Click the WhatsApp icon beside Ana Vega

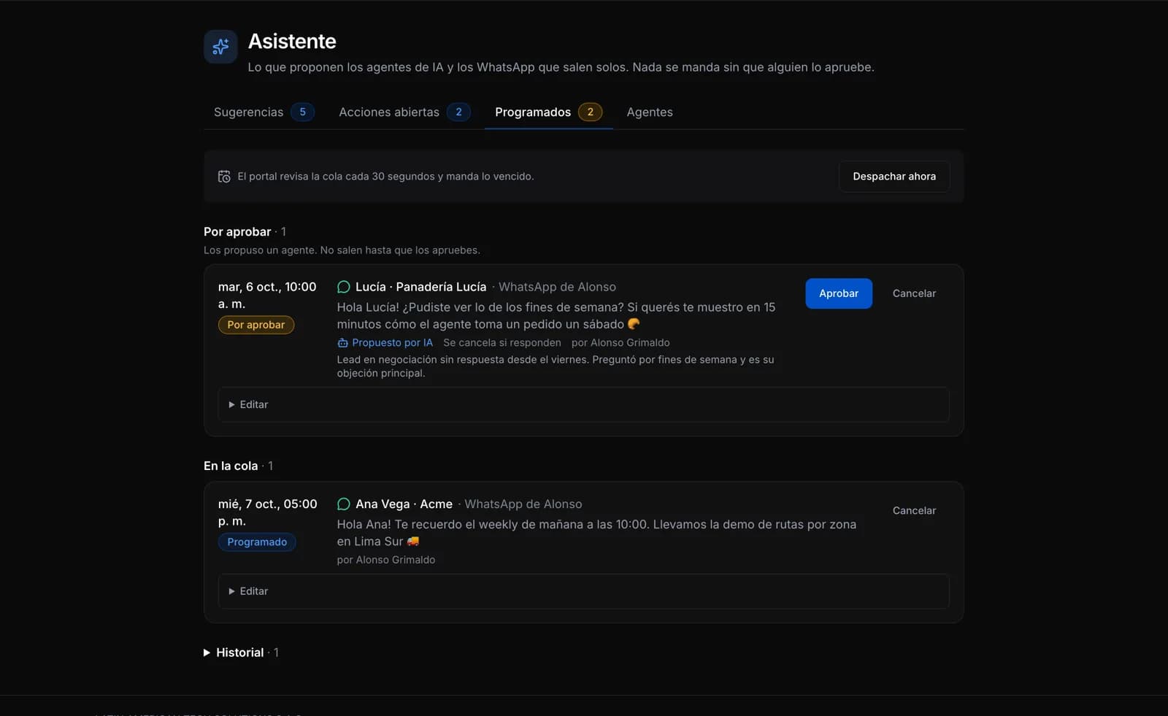[x=344, y=504]
